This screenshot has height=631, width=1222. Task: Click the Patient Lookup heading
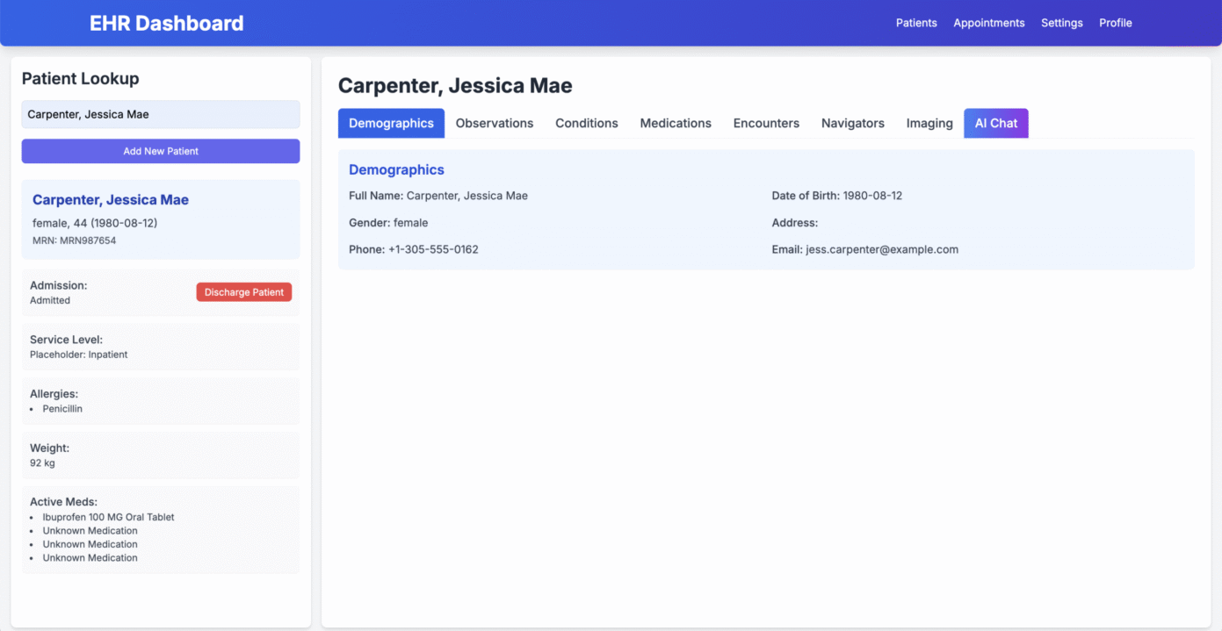coord(81,79)
